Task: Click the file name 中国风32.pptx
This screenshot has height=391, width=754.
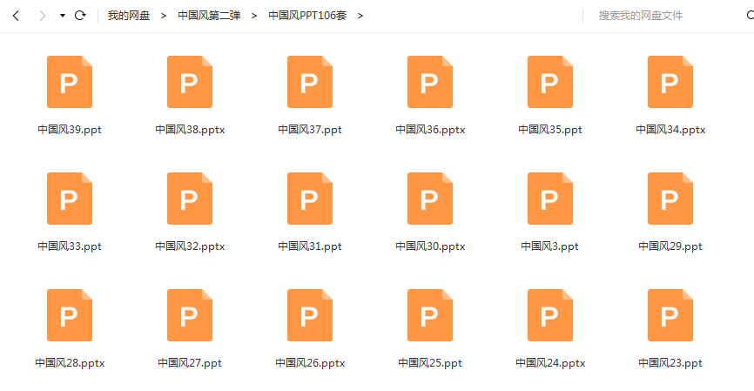Action: click(190, 246)
